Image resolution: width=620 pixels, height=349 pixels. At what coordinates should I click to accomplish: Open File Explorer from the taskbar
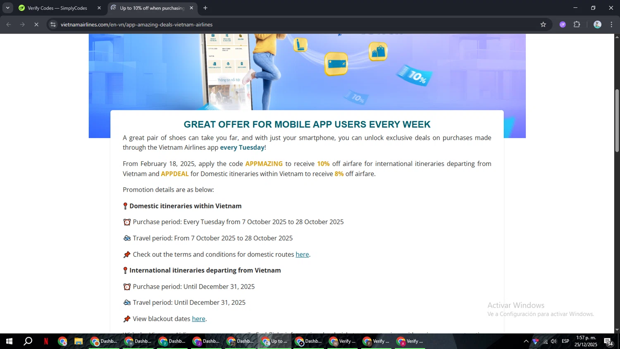pos(79,341)
